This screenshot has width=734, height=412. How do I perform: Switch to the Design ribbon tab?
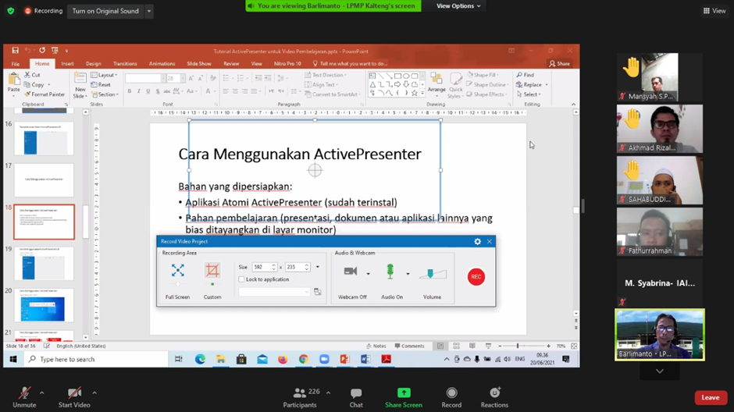click(93, 64)
